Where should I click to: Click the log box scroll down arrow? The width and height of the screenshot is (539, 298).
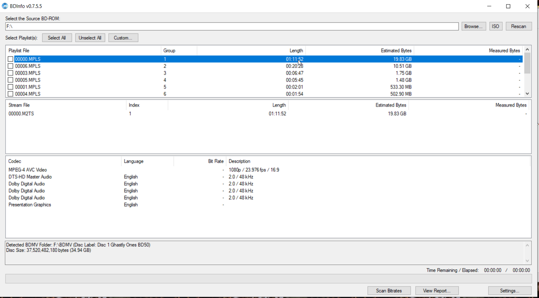(x=527, y=260)
